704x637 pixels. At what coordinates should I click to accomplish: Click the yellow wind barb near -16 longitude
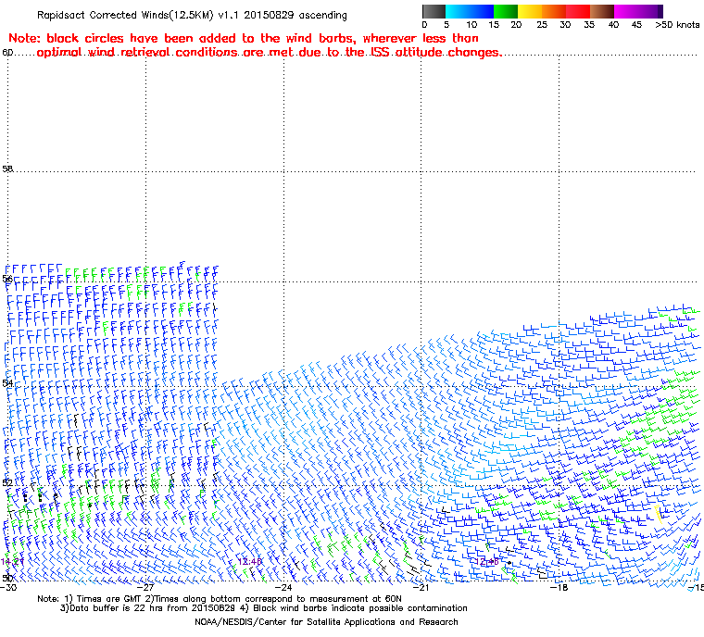click(658, 514)
